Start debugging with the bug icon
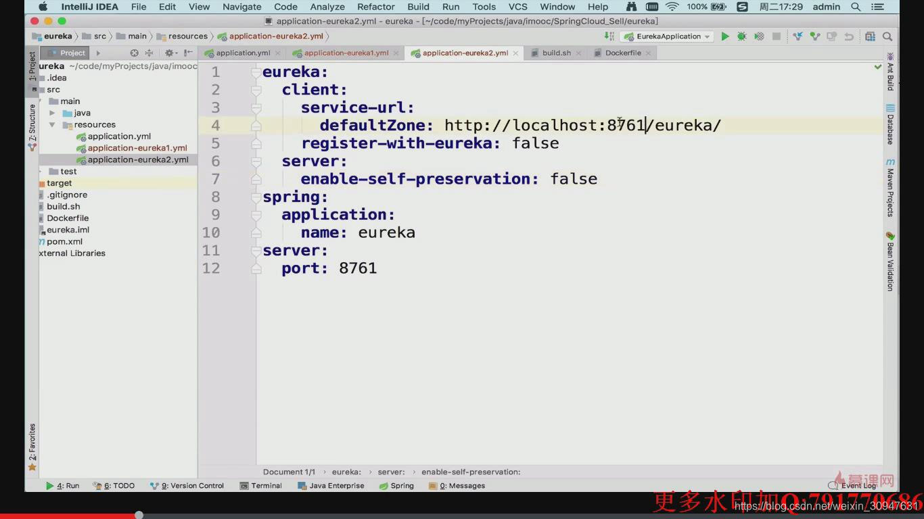The width and height of the screenshot is (924, 519). [x=742, y=36]
